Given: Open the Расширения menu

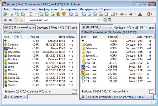Looking at the screenshot, I should click(69, 9).
